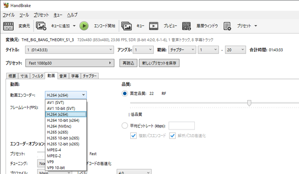The image size is (299, 174).
Task: Expand the toolbar プリセット dropdown arrow
Action: click(x=256, y=26)
